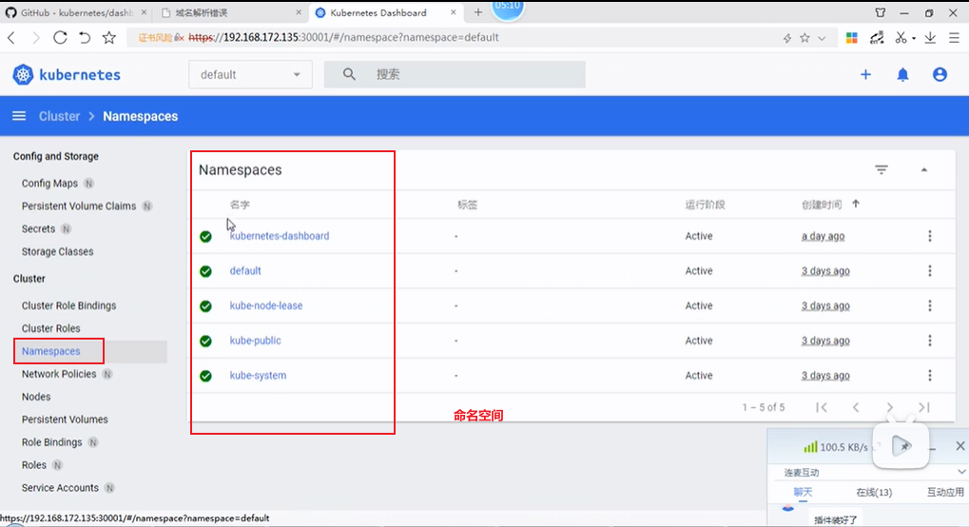Screen dimensions: 969x527
Task: Select the Kubernetes Dashboard browser tab
Action: coord(385,12)
